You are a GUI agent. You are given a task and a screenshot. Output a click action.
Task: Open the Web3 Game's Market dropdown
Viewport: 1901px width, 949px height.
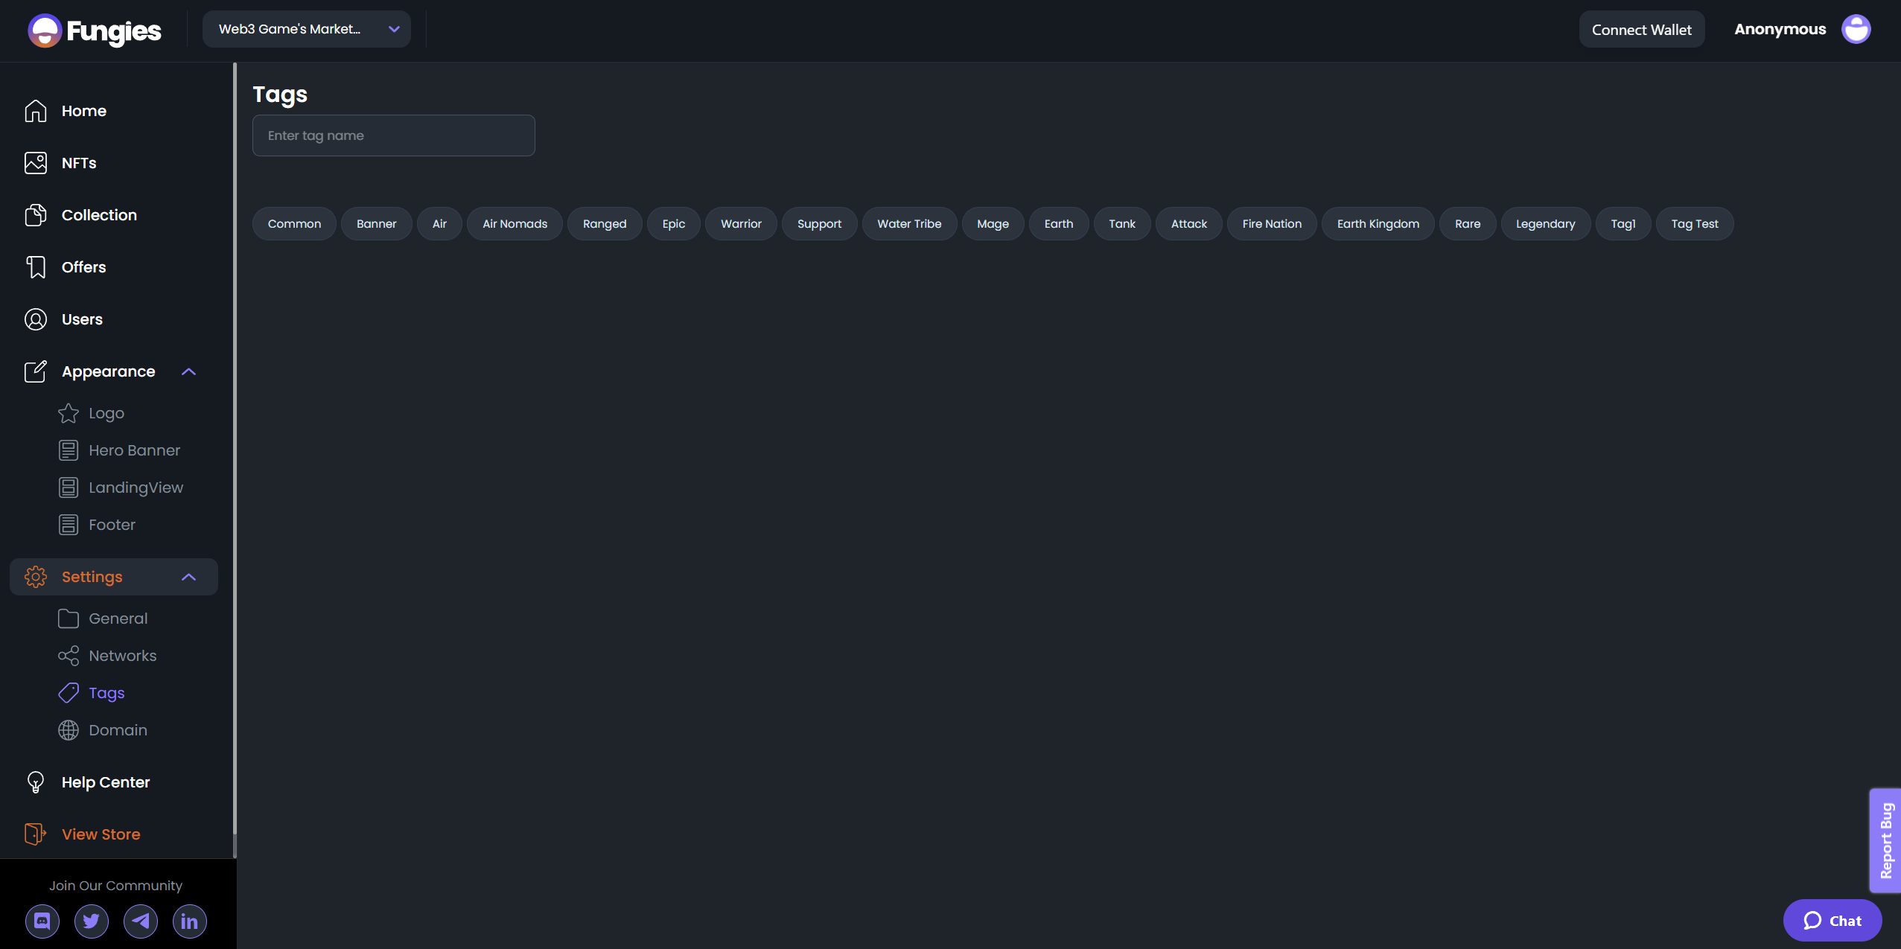pyautogui.click(x=307, y=29)
